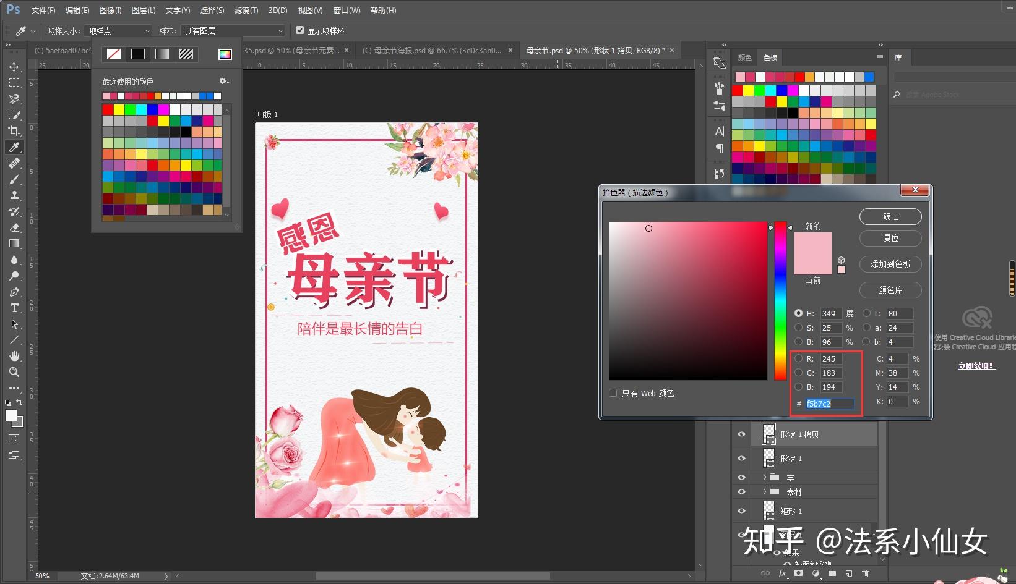Open the swatches panel flyout menu

(x=879, y=57)
